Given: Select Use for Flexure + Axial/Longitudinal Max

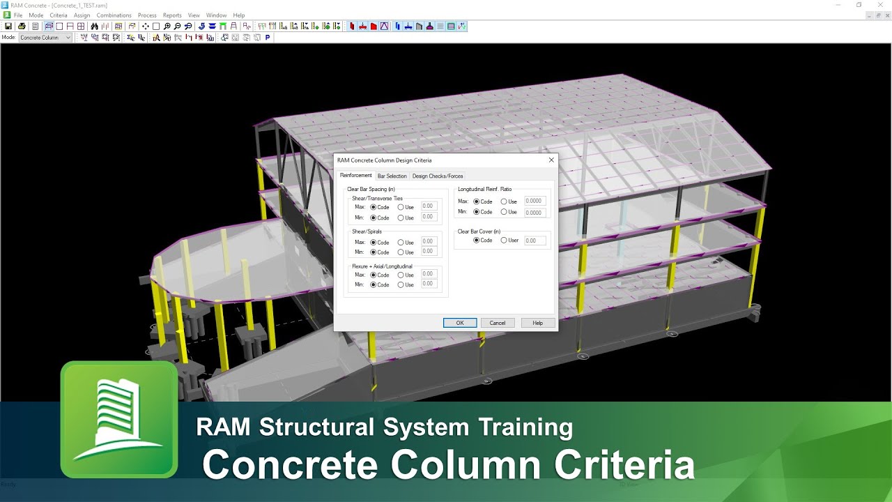Looking at the screenshot, I should click(x=406, y=275).
